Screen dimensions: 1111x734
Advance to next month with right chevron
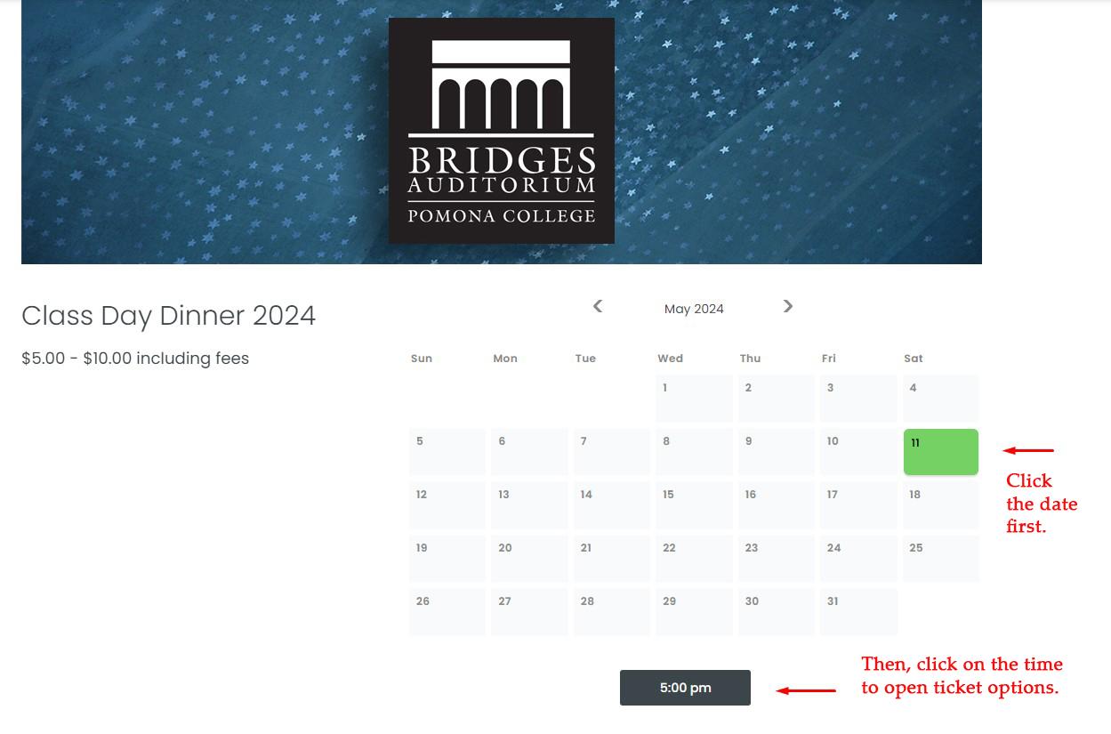(x=788, y=306)
